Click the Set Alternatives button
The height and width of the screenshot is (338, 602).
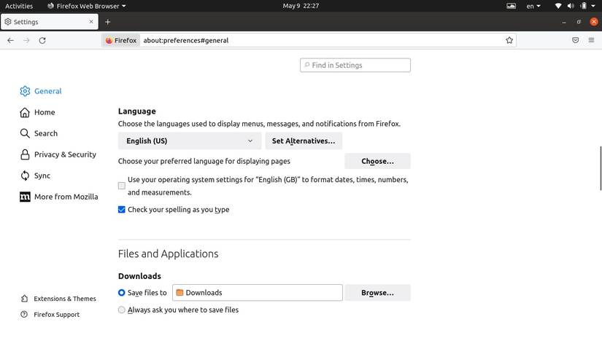pos(304,141)
